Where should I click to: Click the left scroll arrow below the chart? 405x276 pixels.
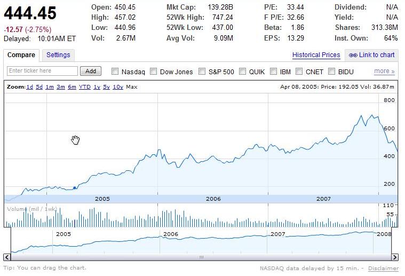click(7, 257)
